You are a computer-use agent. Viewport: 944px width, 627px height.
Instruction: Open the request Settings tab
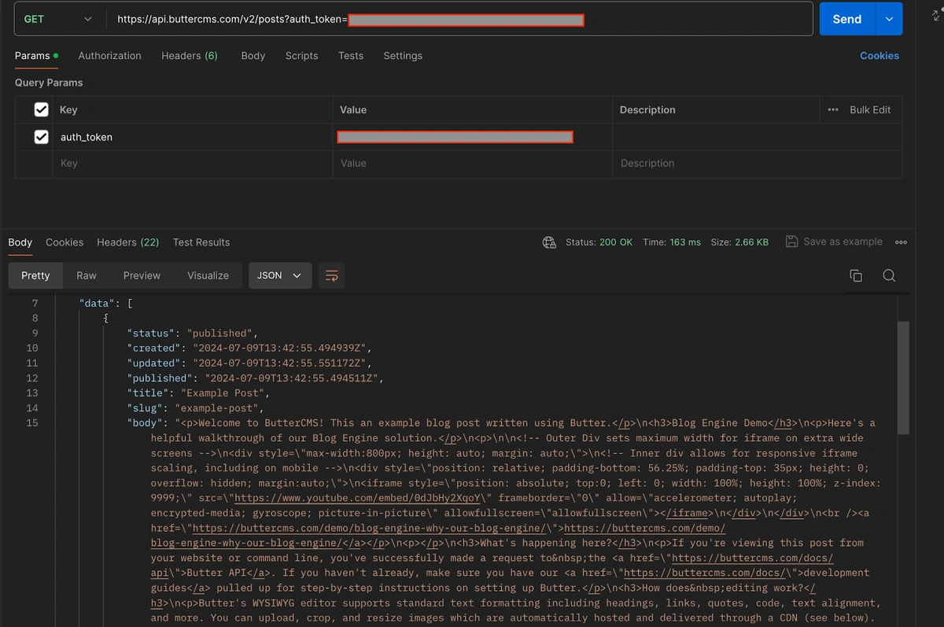[x=403, y=56]
